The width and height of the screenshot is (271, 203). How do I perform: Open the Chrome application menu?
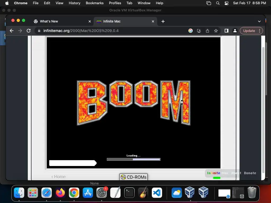(21, 3)
